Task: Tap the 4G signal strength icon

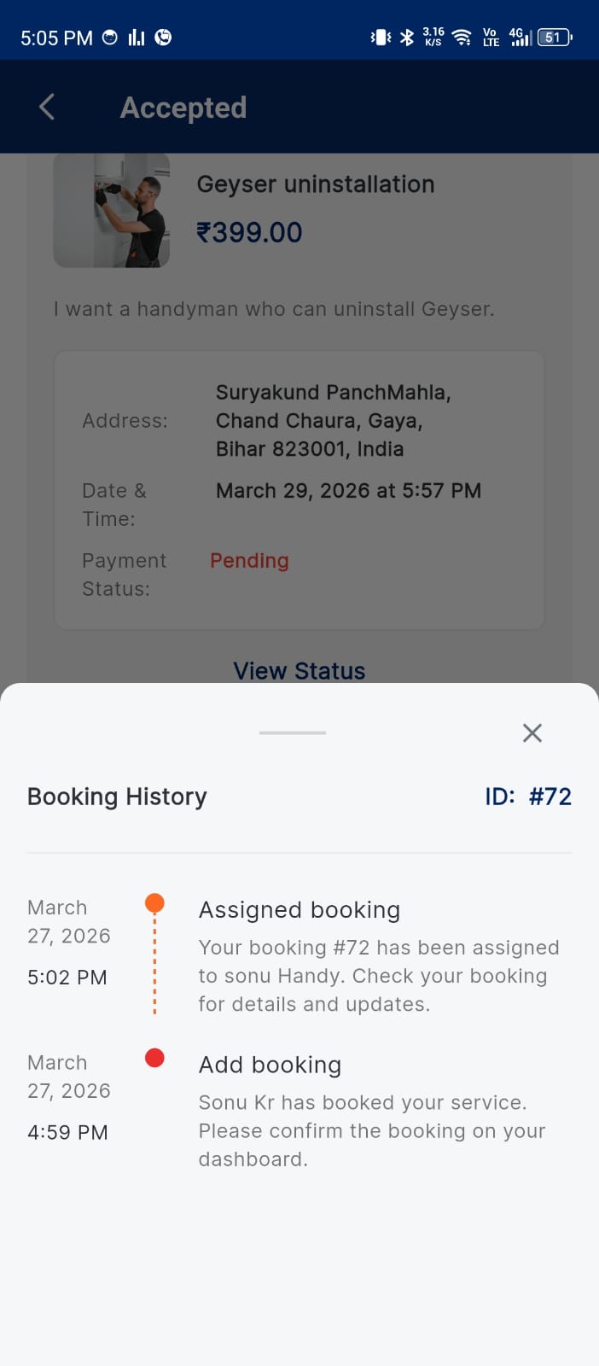Action: (520, 38)
